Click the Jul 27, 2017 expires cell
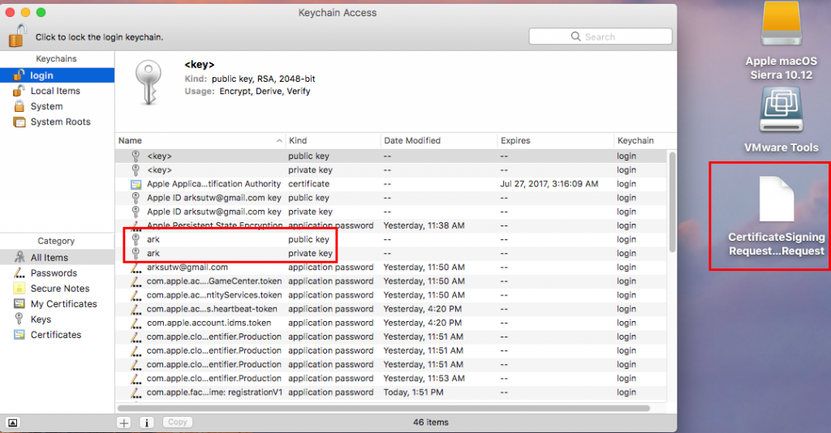This screenshot has height=433, width=831. 549,184
